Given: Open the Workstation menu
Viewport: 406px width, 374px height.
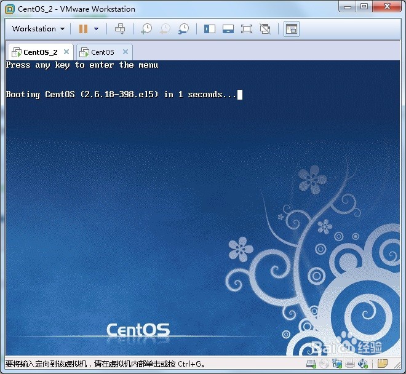Looking at the screenshot, I should click(38, 29).
